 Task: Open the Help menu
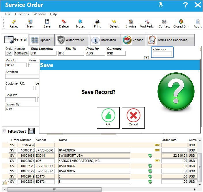[53, 14]
